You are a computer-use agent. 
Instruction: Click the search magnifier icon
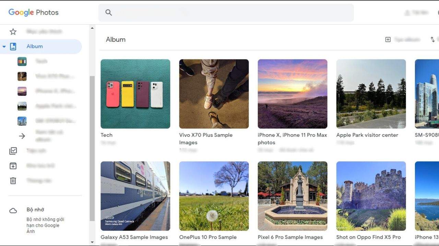pos(109,13)
